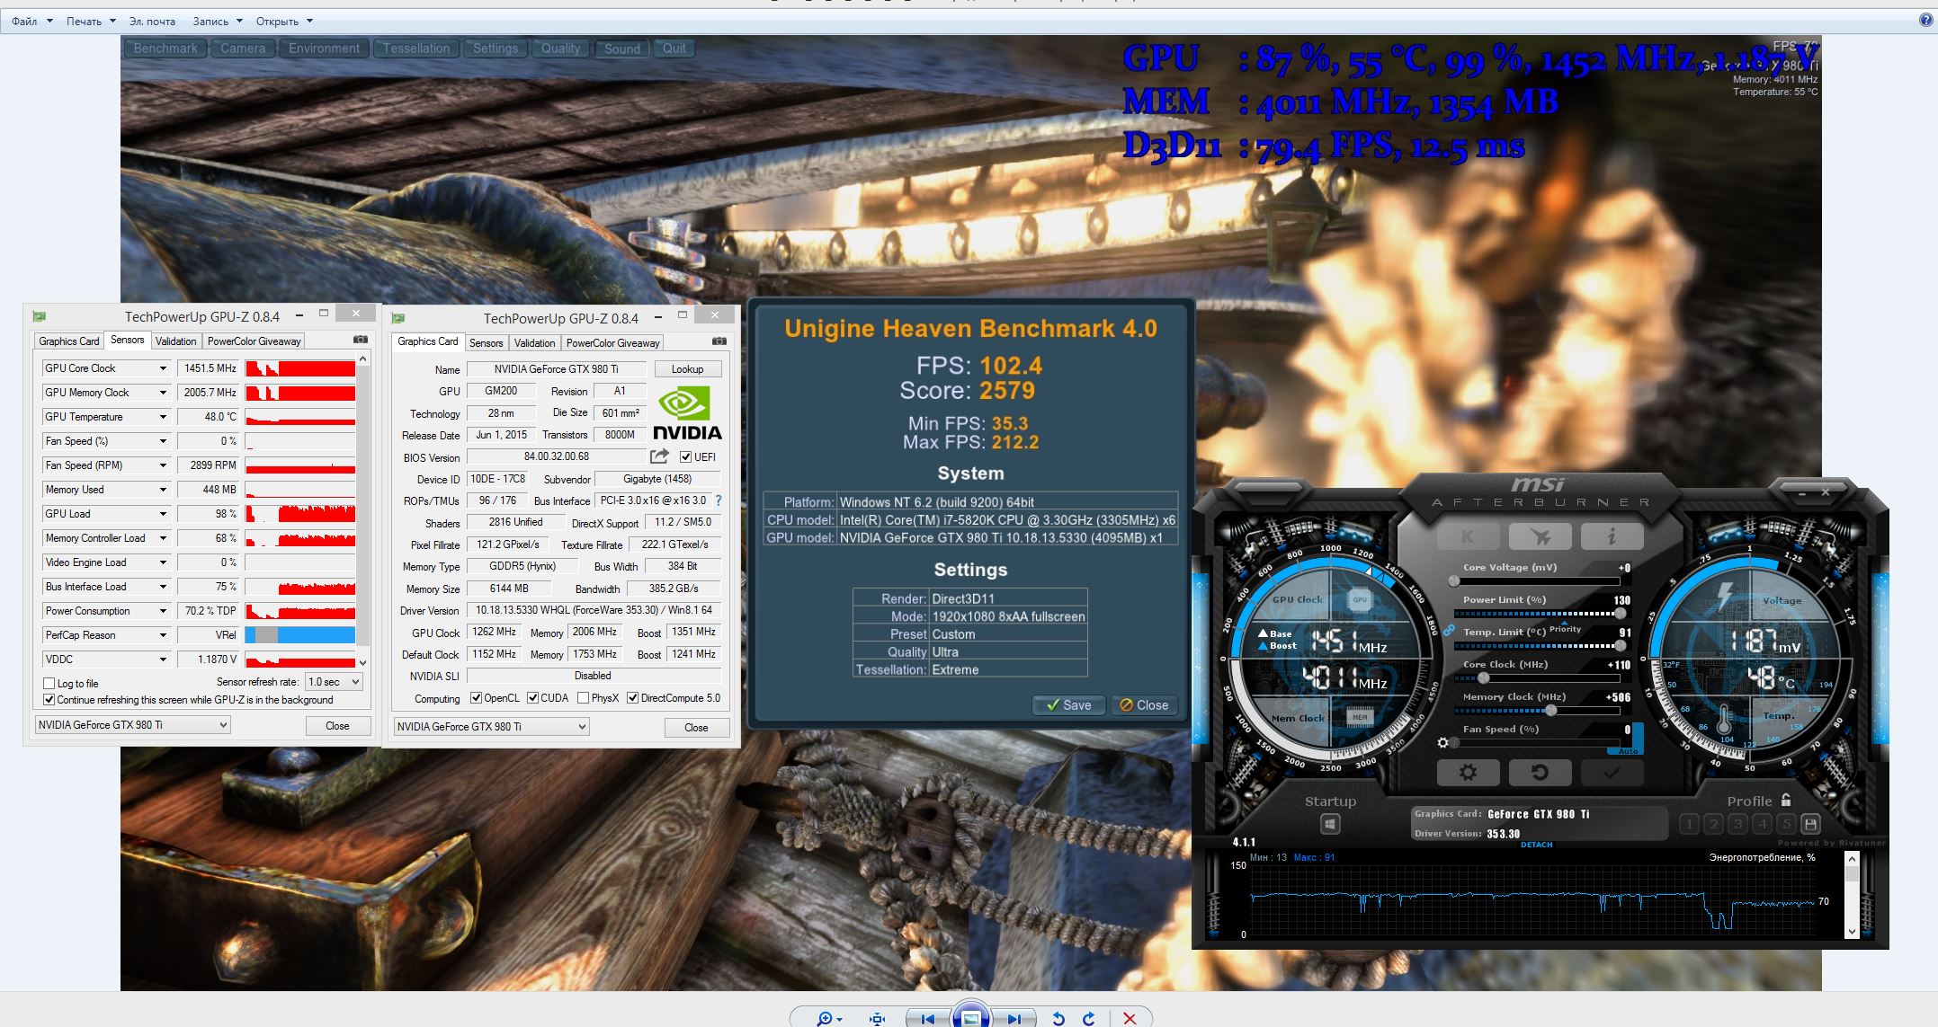Screen dimensions: 1938x1027
Task: Click Save in Heaven Benchmark results
Action: click(x=1068, y=705)
